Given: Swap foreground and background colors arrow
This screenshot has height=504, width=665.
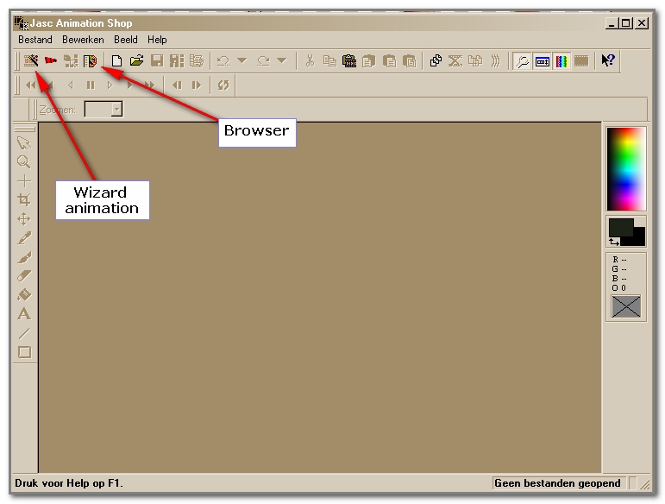Looking at the screenshot, I should 614,242.
